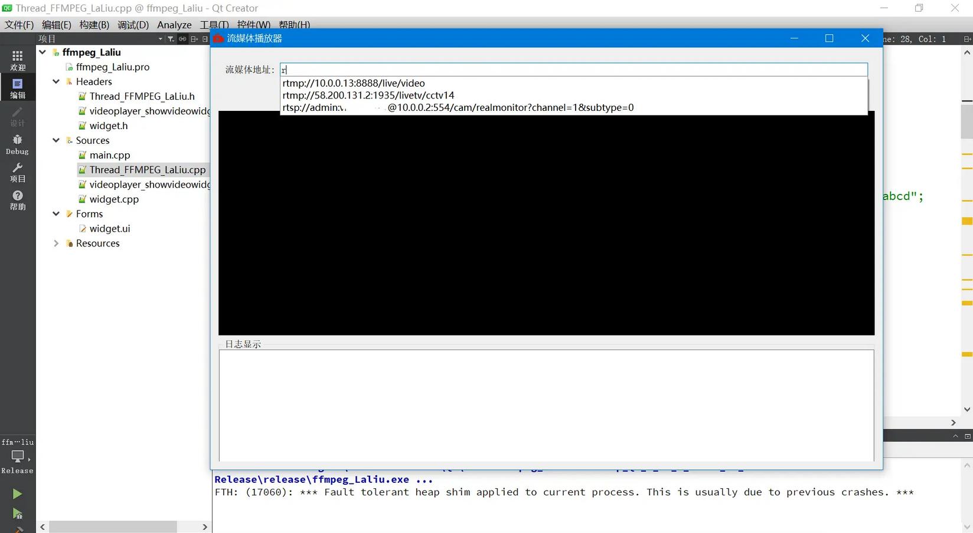This screenshot has width=973, height=533.
Task: Start debugging with the play-and-bug icon
Action: [17, 514]
